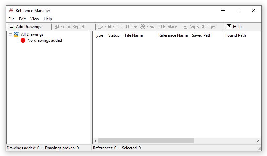Click the Help question mark icon

[229, 27]
